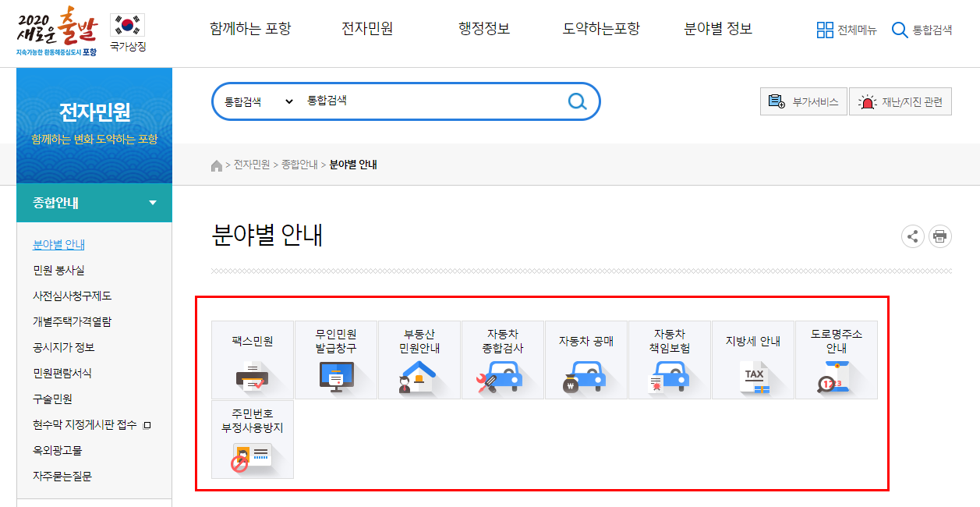The width and height of the screenshot is (980, 507).
Task: Open 분야별 정보 top menu
Action: coord(718,29)
